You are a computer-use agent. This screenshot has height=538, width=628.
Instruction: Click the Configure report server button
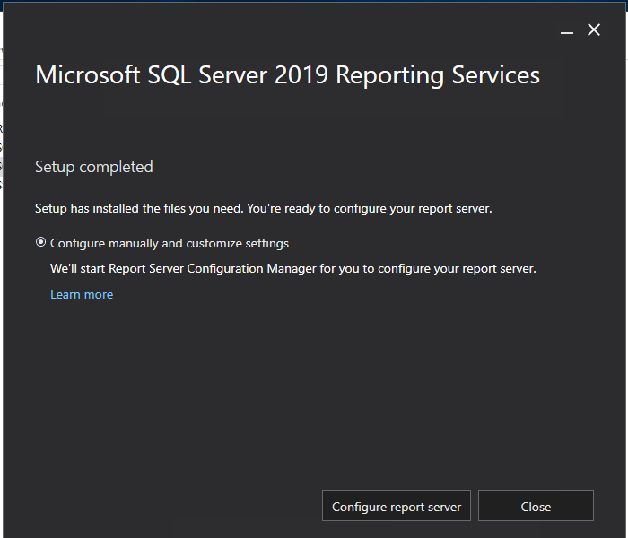click(x=396, y=507)
